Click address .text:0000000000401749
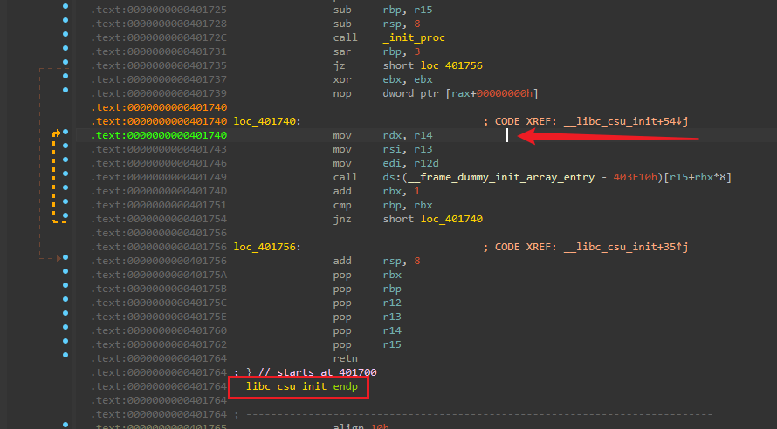Screen dimensions: 777x429 [159, 177]
